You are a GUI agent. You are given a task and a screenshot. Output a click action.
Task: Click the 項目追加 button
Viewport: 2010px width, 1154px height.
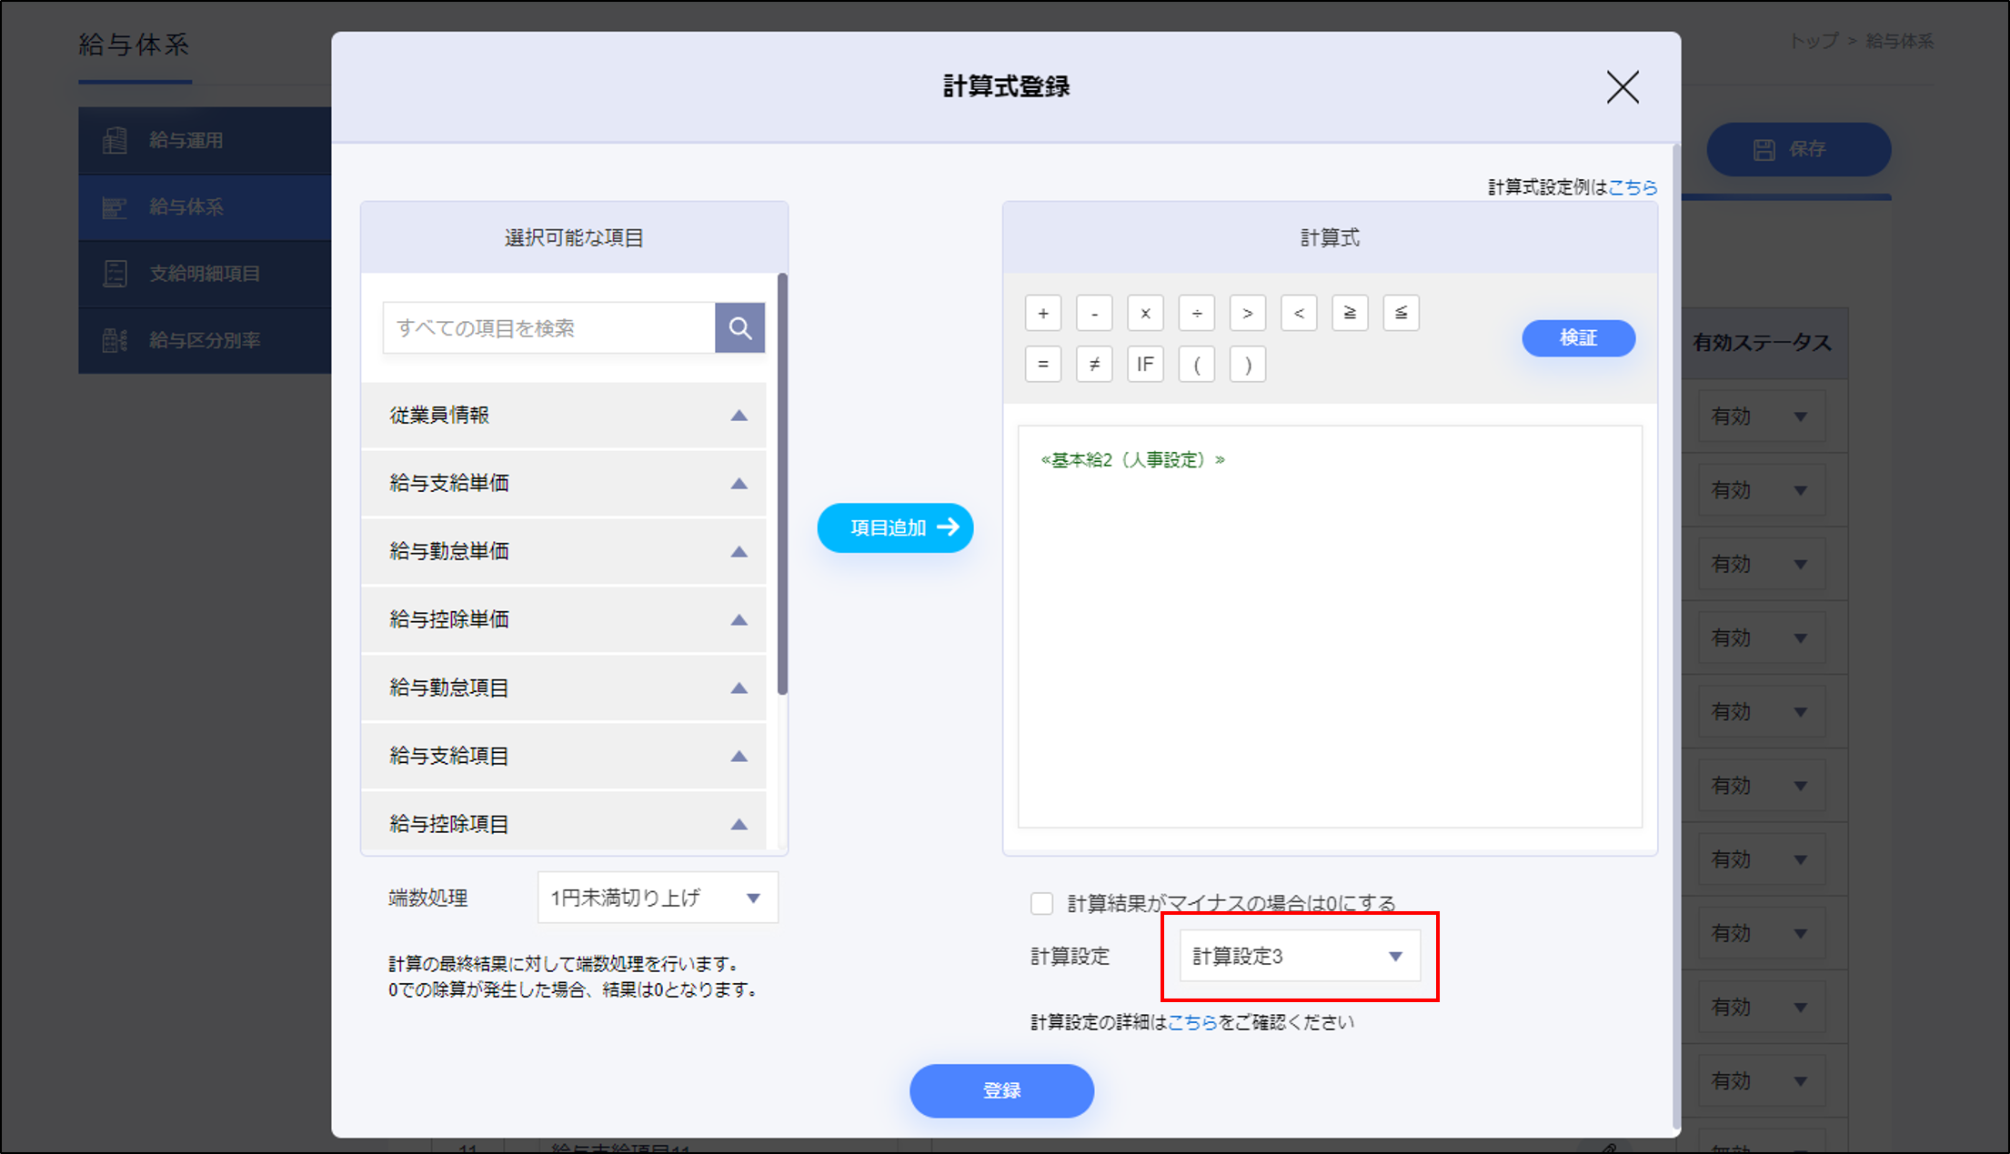(x=895, y=527)
